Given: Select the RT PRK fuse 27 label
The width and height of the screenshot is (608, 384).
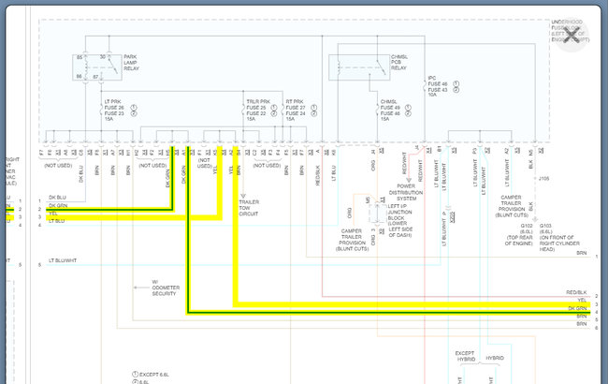Looking at the screenshot, I should pos(296,111).
